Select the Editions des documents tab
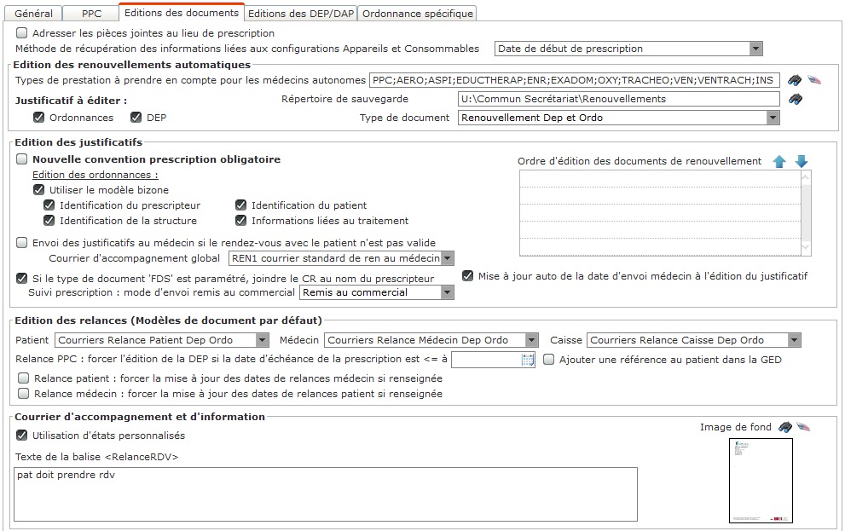This screenshot has width=845, height=531. tap(181, 13)
